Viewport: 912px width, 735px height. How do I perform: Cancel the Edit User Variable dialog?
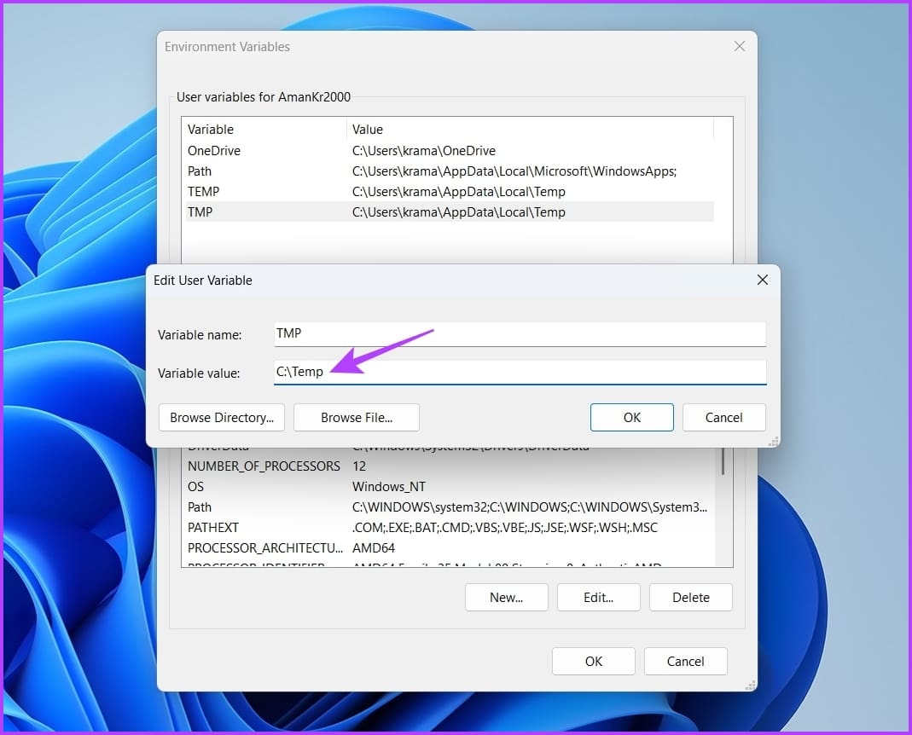[723, 418]
